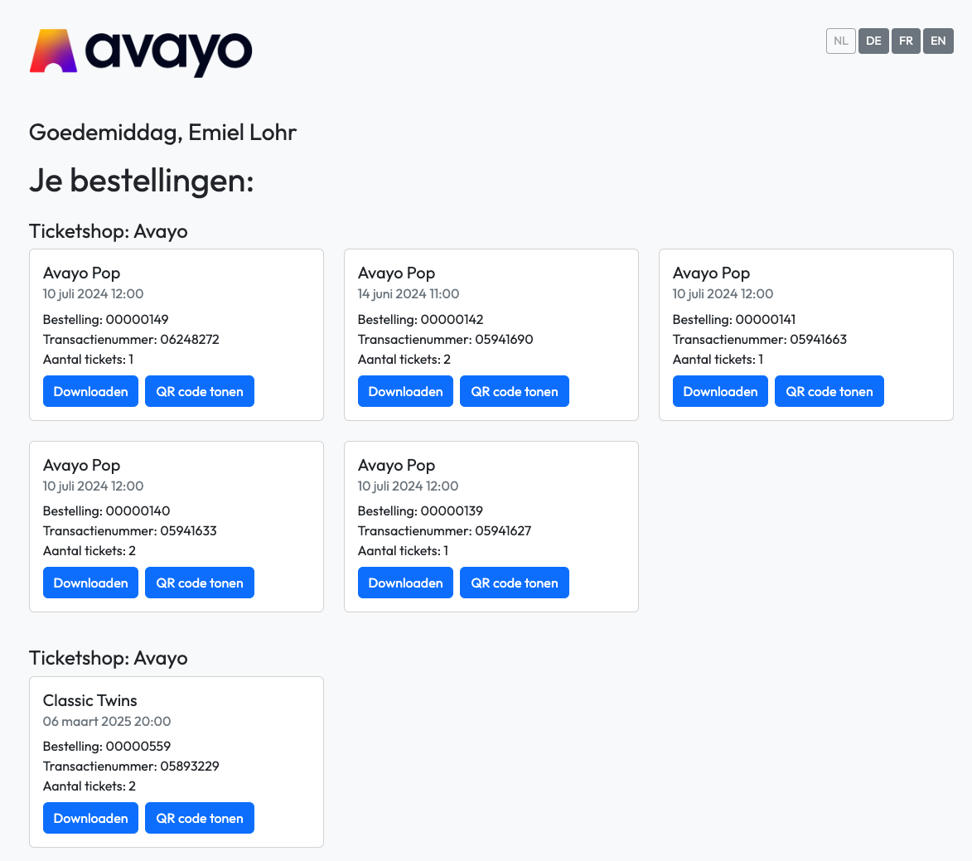
Task: Click the Avayo logo
Action: click(x=141, y=53)
